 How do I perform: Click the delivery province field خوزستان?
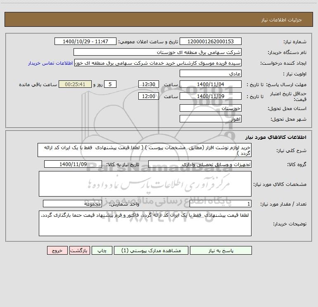[x=211, y=108]
